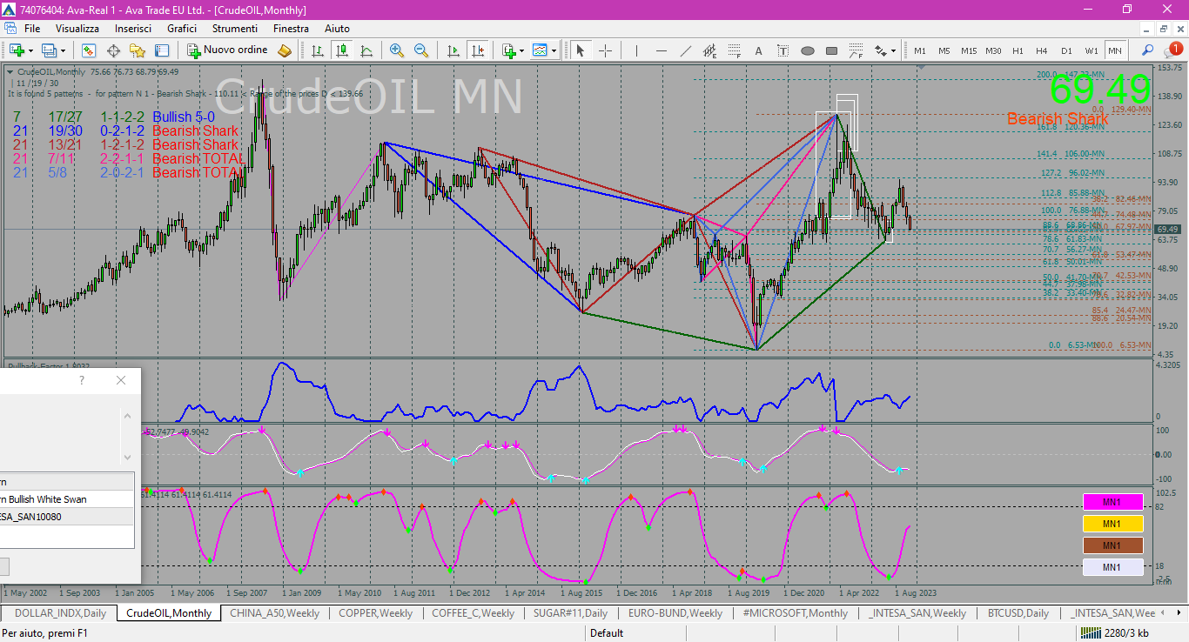1189x642 pixels.
Task: Switch to M1 timeframe
Action: (x=920, y=50)
